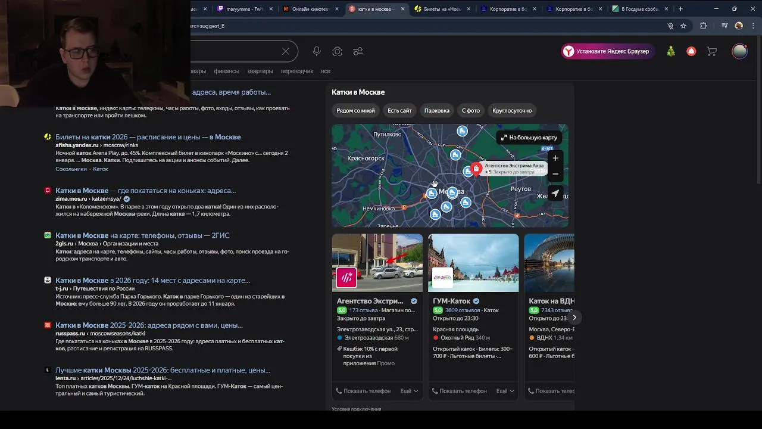Toggle Есть сайт filter
Image resolution: width=762 pixels, height=429 pixels.
click(399, 110)
